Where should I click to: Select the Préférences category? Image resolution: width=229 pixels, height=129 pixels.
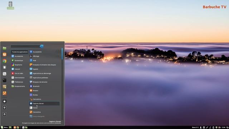tap(17, 82)
